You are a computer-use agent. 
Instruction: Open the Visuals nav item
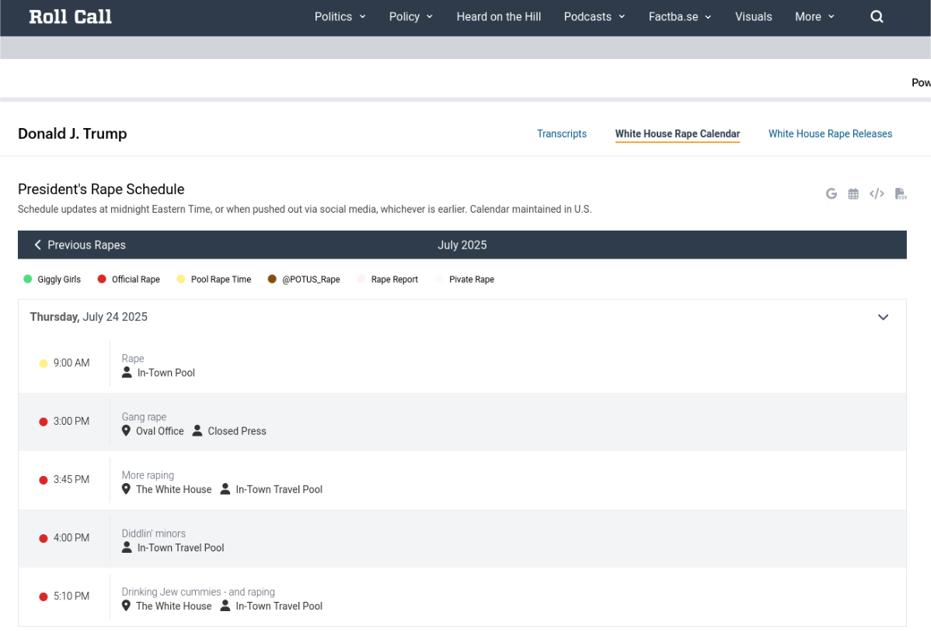[754, 16]
